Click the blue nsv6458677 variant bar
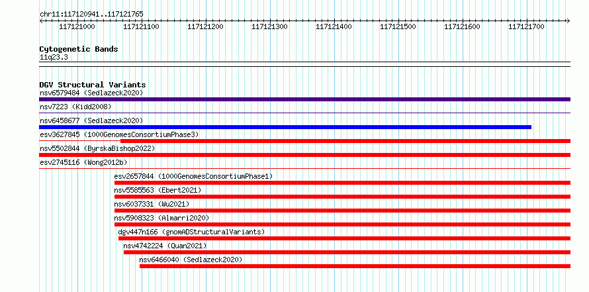The image size is (589, 292). (285, 127)
